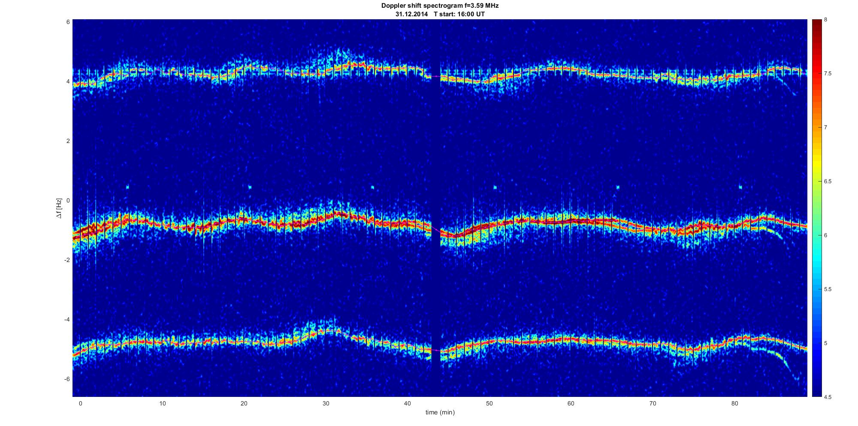Click the cyan marker dot near 66 minutes
This screenshot has height=426, width=858.
click(618, 187)
